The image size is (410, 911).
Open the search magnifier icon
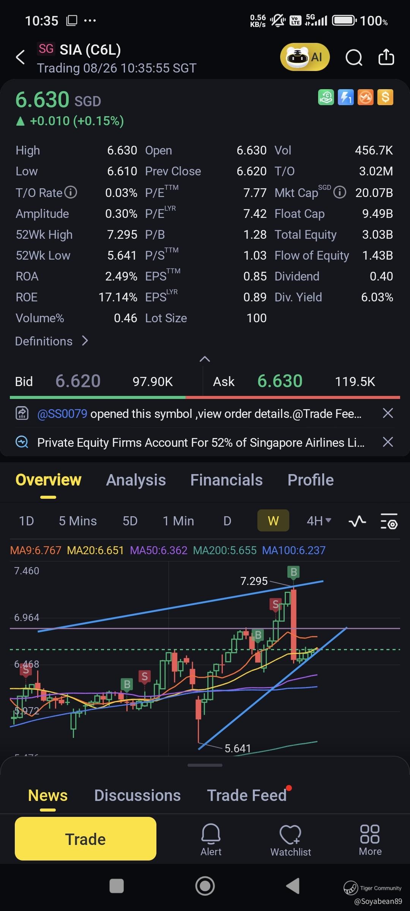tap(354, 58)
